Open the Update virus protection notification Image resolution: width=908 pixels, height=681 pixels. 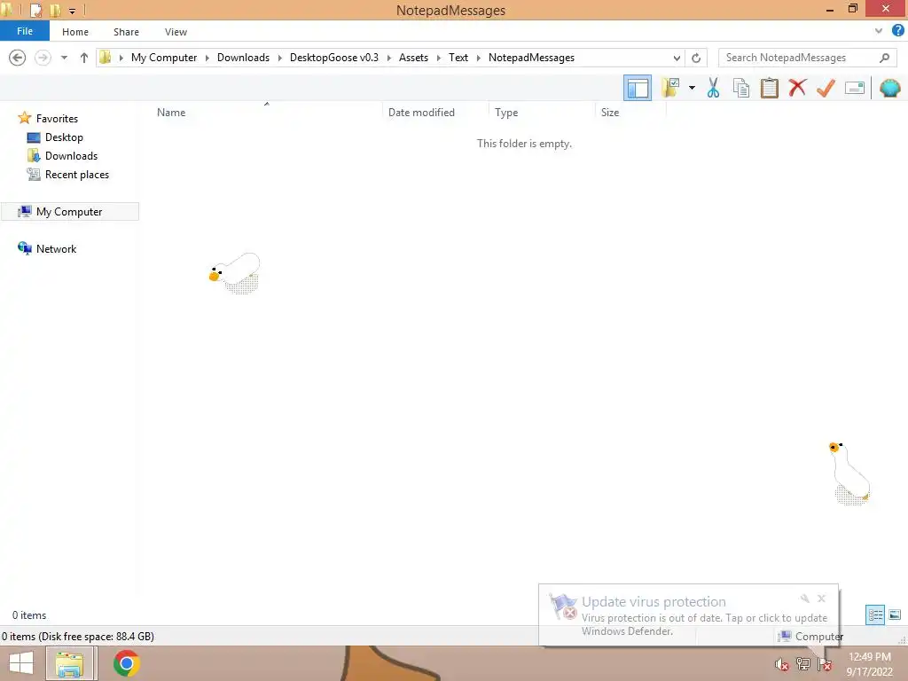688,615
